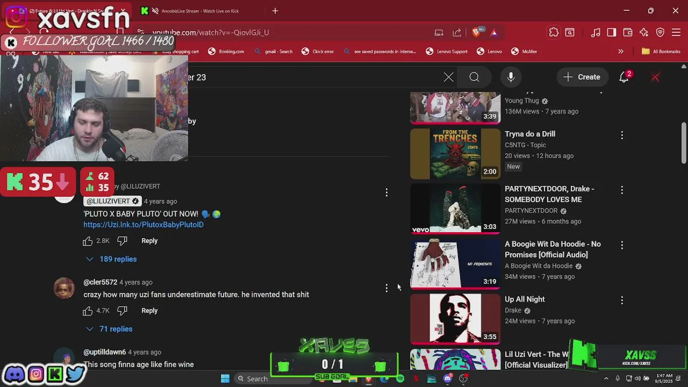This screenshot has height=387, width=688.
Task: Open the tab search toolbar icon
Action: (x=570, y=33)
